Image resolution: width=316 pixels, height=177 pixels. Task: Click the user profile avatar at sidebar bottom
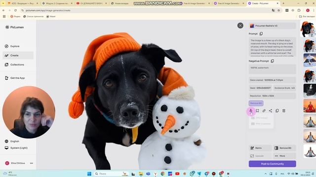[x=7, y=163]
